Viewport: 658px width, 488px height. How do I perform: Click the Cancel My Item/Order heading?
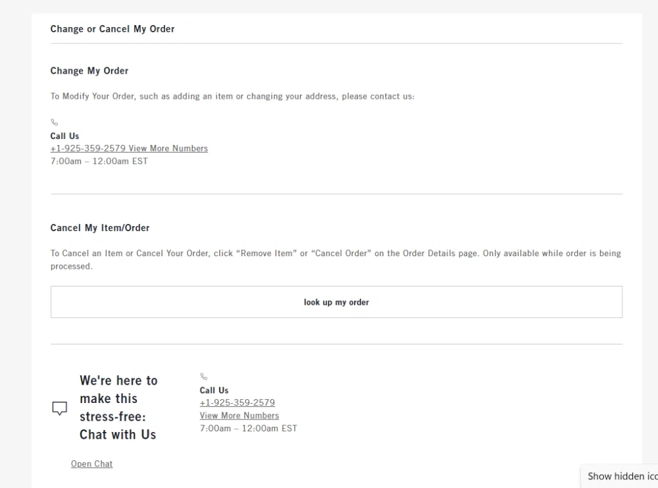pyautogui.click(x=99, y=227)
